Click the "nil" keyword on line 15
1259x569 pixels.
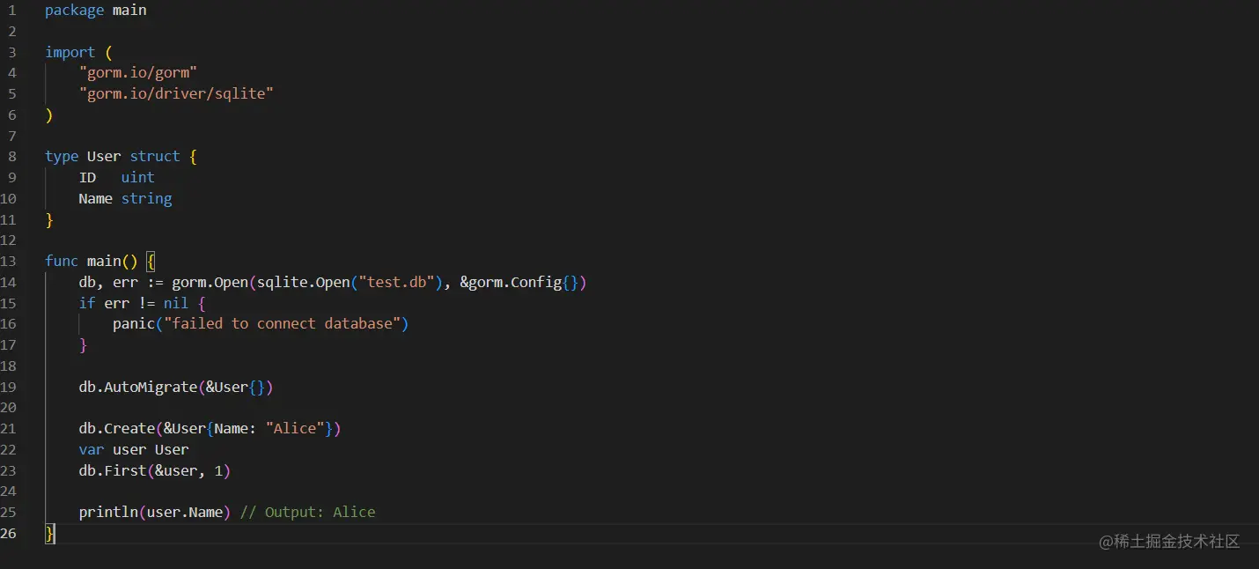click(x=176, y=303)
